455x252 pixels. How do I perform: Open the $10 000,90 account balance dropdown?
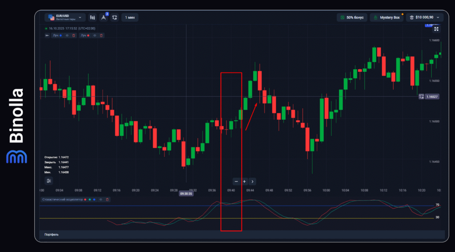click(425, 17)
